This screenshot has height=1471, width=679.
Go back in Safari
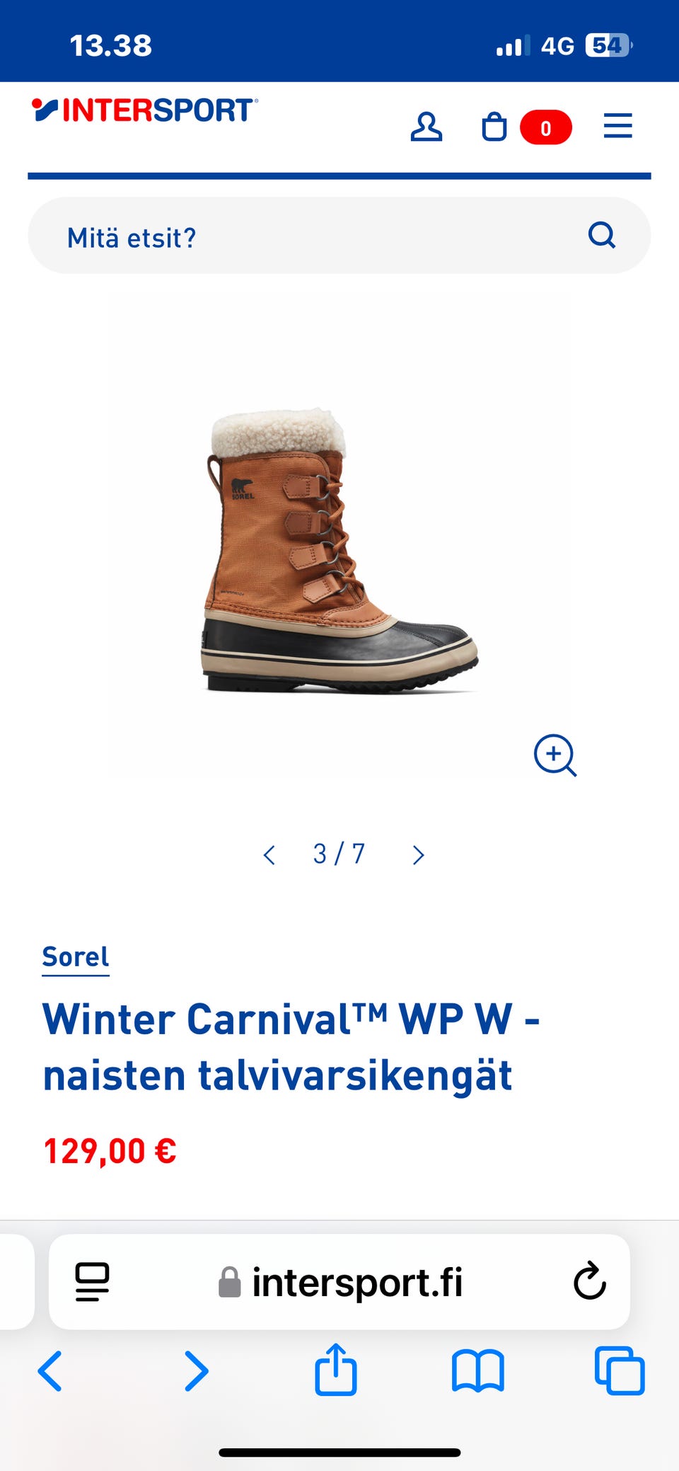[50, 1371]
